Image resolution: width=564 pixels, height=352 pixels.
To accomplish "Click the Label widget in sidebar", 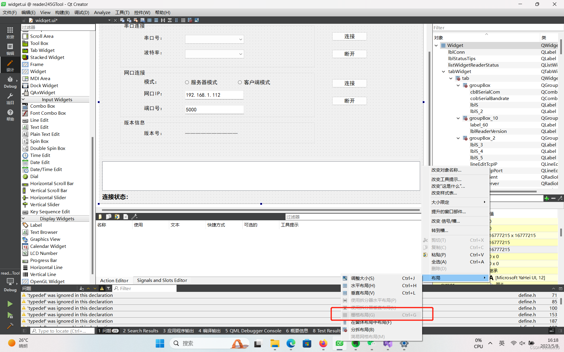I will 36,225.
